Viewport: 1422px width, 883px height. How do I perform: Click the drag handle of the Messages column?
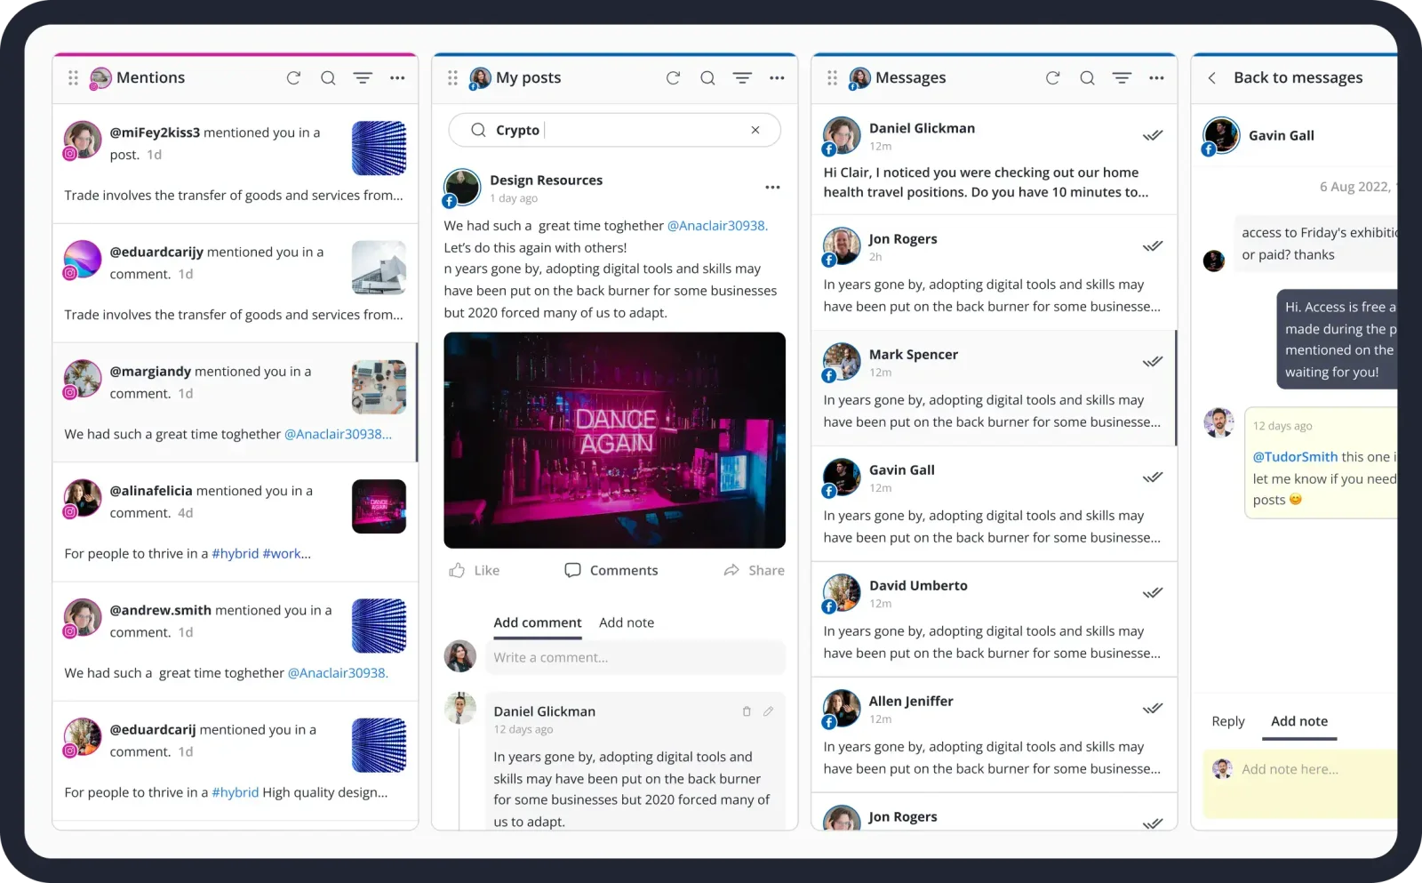pos(832,77)
